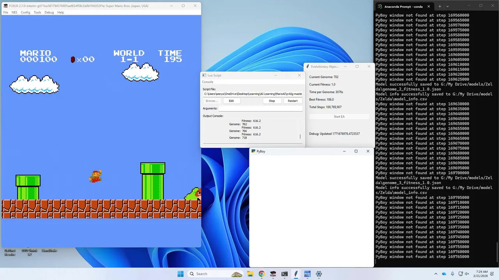This screenshot has height=280, width=499.
Task: Click the microphone tray icon
Action: [452, 274]
